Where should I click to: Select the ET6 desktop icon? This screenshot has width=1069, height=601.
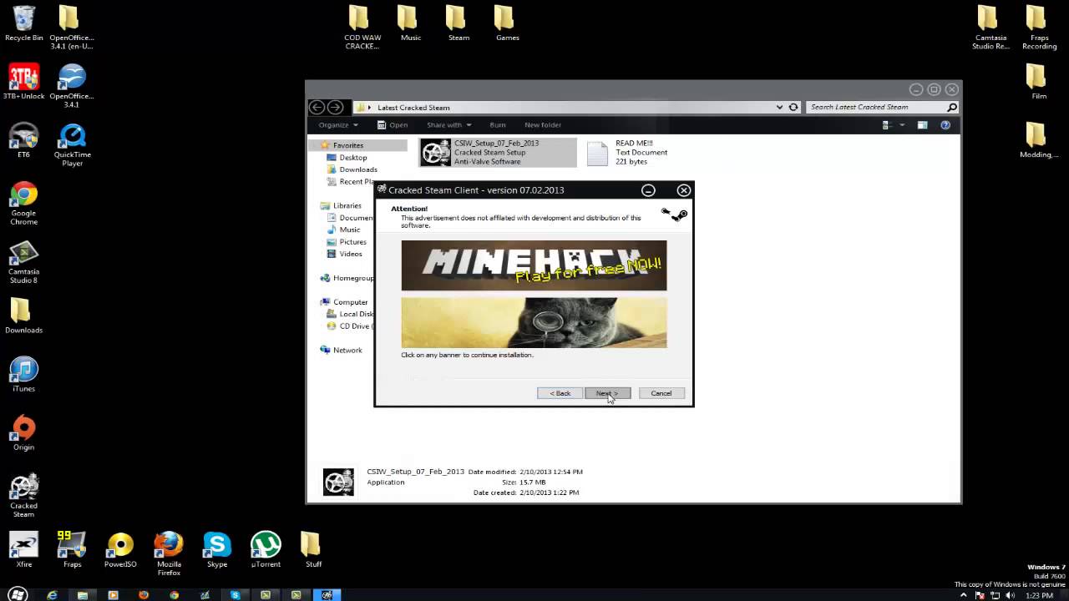(x=23, y=140)
